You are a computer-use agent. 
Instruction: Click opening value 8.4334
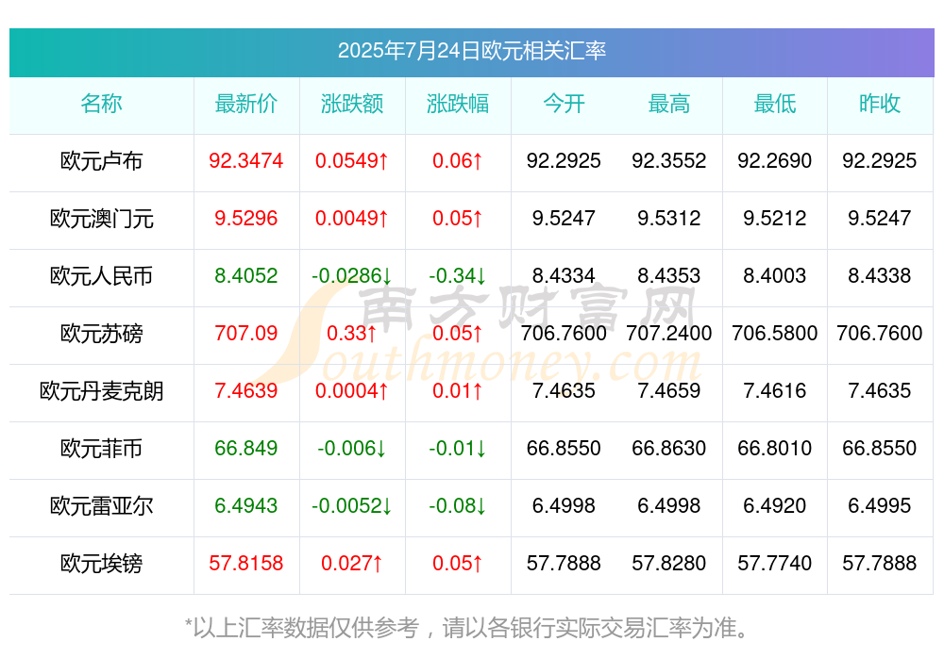click(564, 275)
